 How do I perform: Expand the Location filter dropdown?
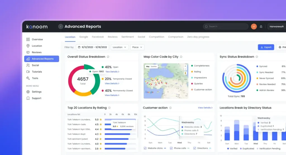tap(120, 47)
